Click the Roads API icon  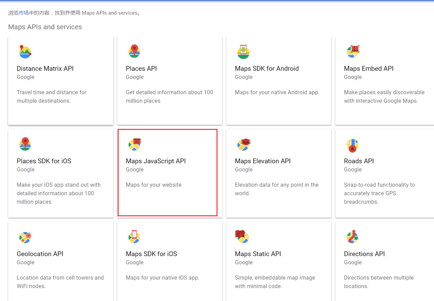tap(353, 145)
